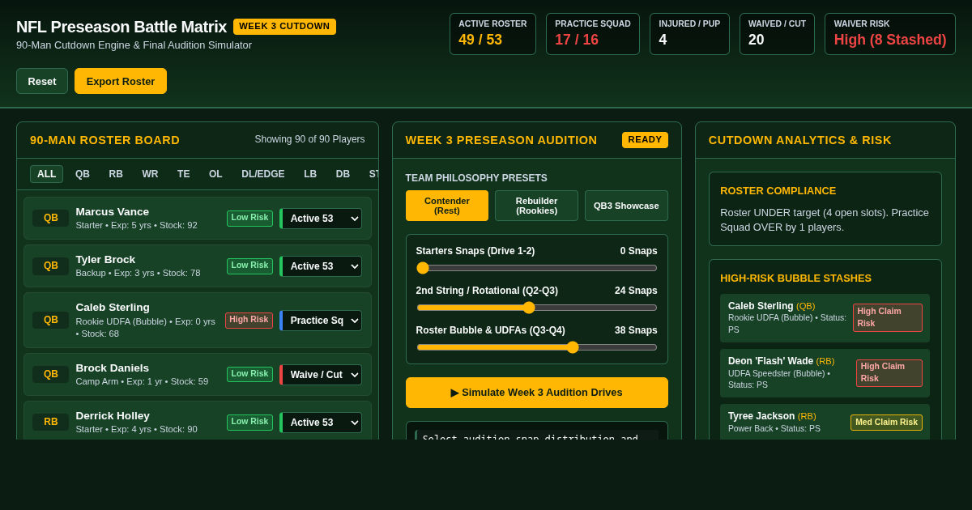
Task: Select the QB3 Showcase preset
Action: [626, 206]
